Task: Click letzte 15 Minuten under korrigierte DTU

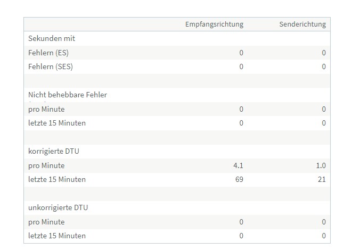Action: [57, 179]
